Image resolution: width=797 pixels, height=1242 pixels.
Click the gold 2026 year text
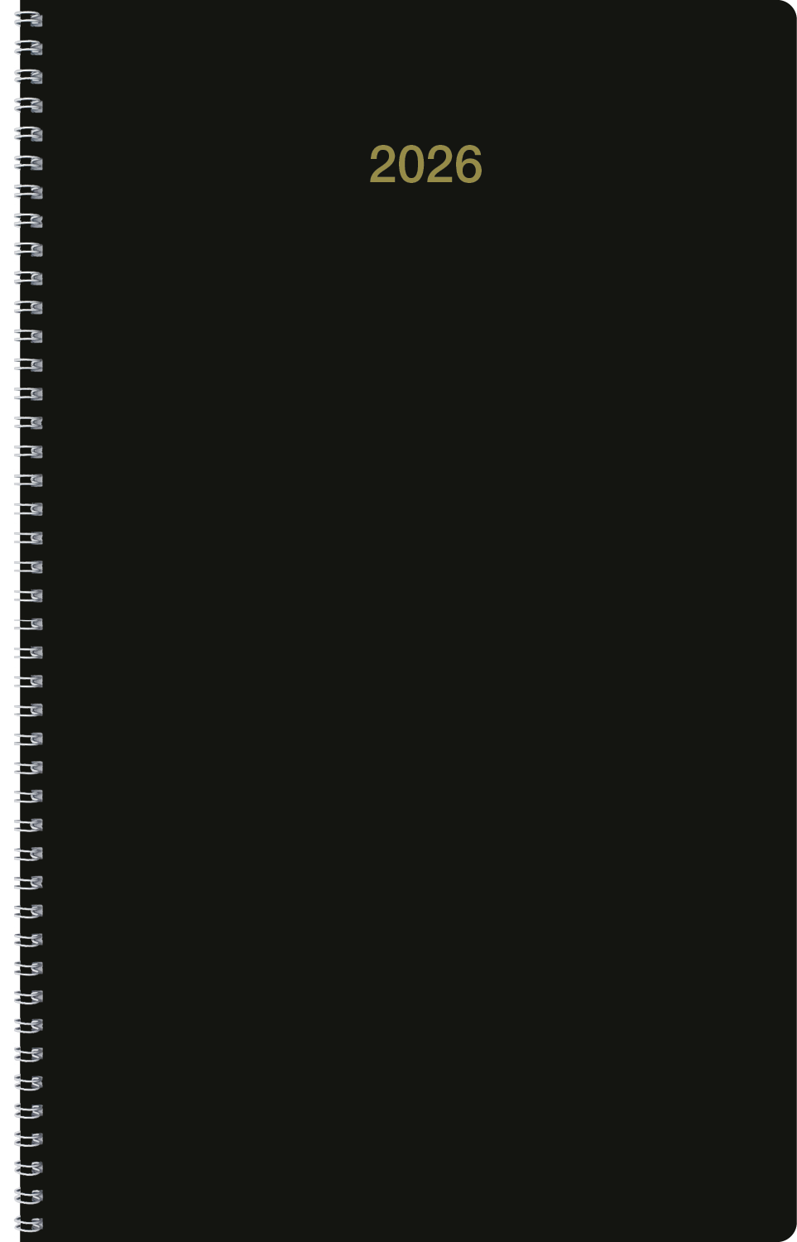[425, 165]
